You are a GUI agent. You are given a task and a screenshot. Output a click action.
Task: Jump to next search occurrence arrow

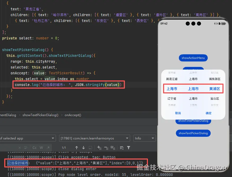84,148
